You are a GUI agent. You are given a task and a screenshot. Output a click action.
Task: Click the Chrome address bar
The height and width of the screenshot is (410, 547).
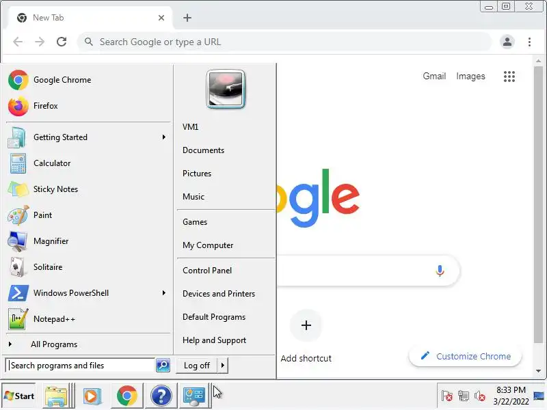click(x=284, y=42)
